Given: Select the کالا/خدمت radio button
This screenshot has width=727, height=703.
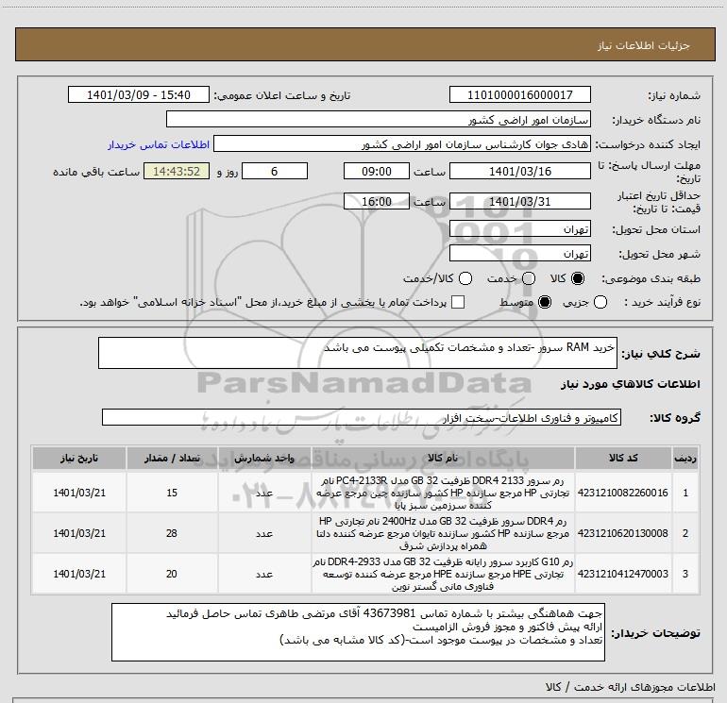Looking at the screenshot, I should tap(465, 278).
